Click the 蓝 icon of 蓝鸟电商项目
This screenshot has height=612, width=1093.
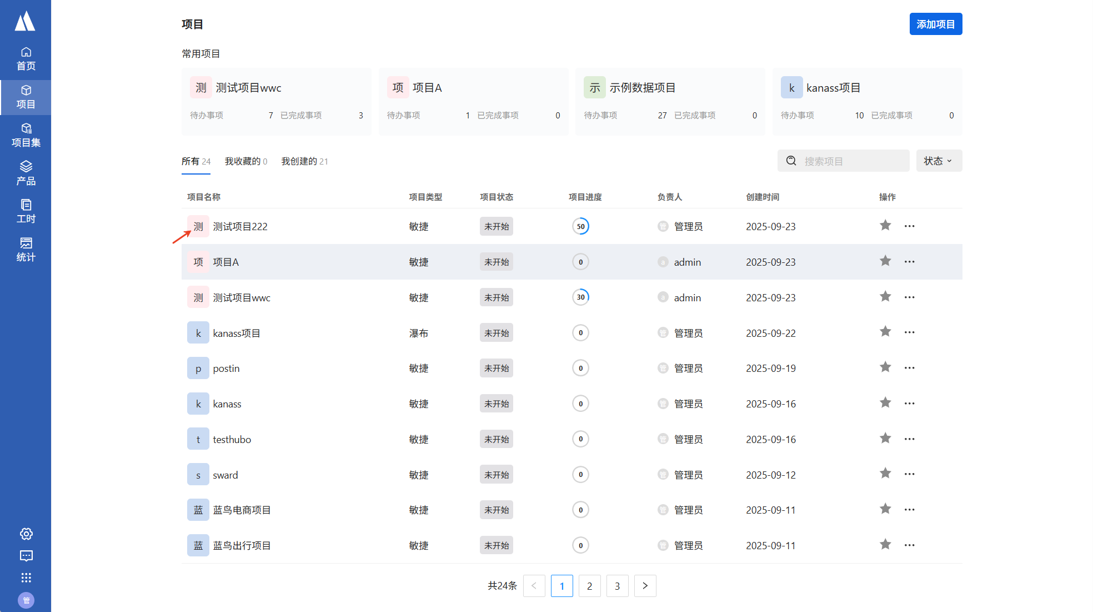(x=198, y=510)
